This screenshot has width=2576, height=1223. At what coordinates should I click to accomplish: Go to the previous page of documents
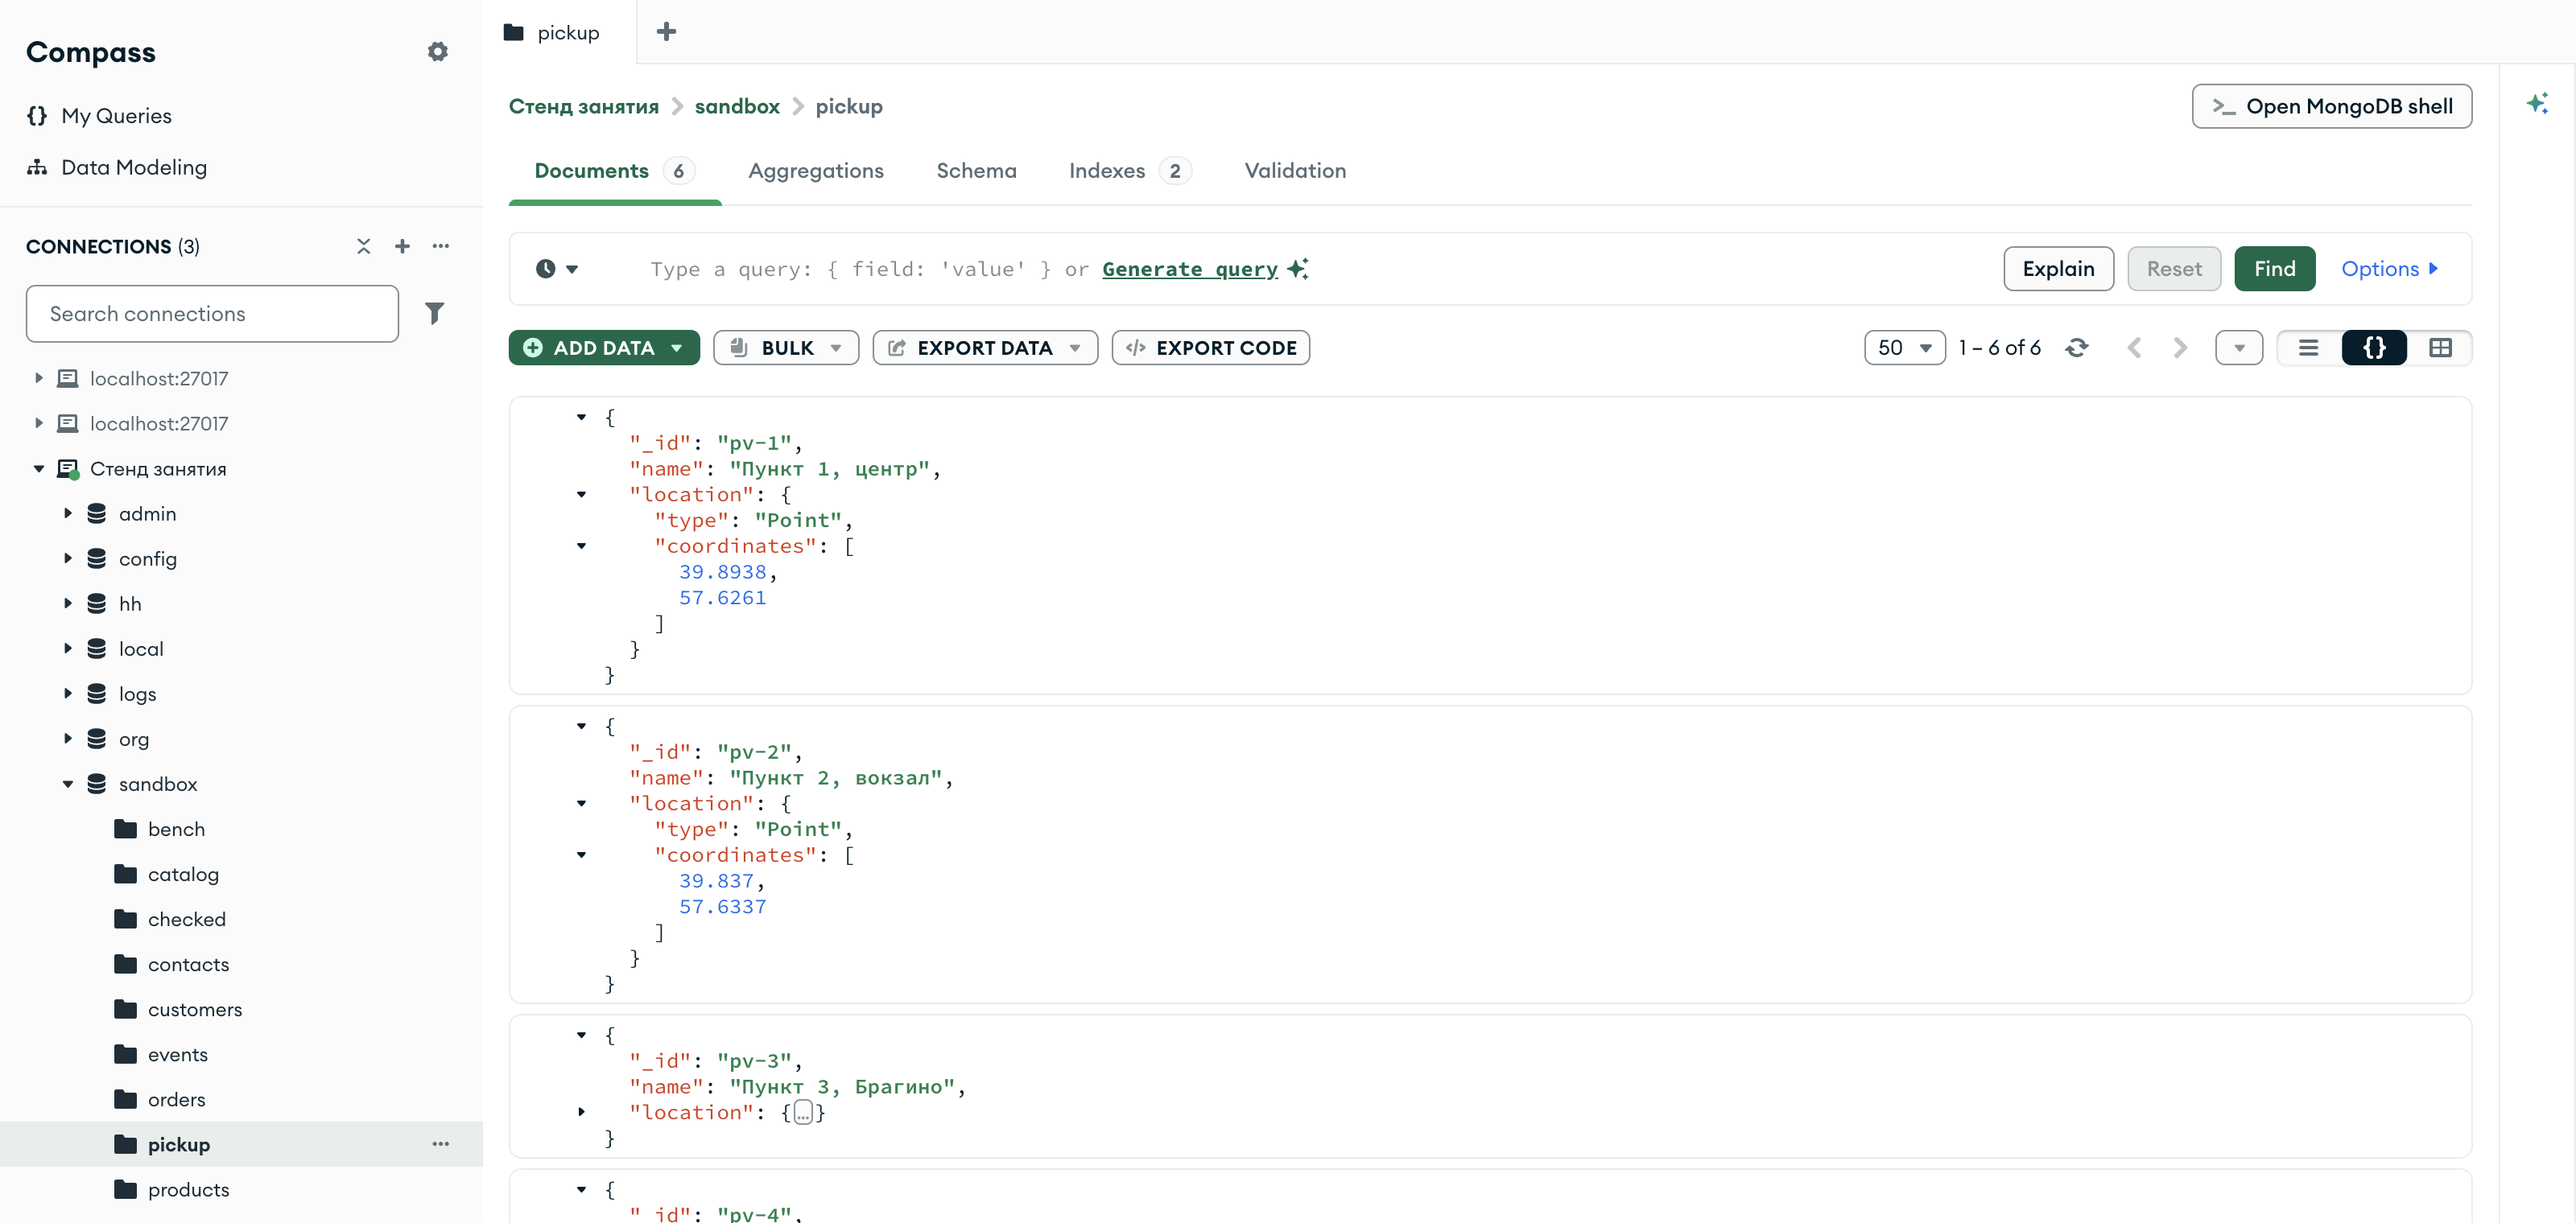[x=2134, y=348]
